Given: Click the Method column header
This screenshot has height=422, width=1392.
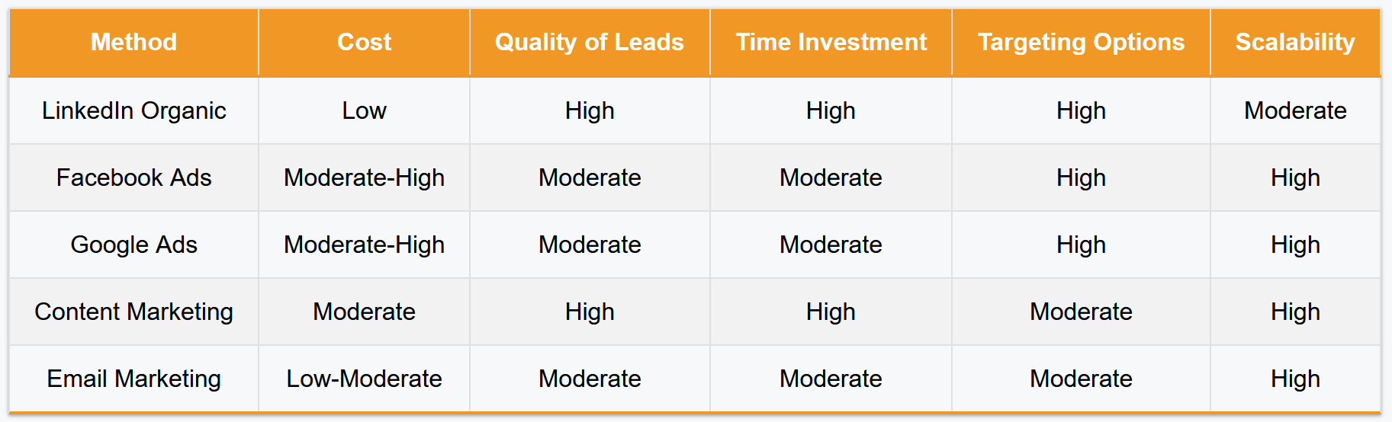Looking at the screenshot, I should point(133,42).
